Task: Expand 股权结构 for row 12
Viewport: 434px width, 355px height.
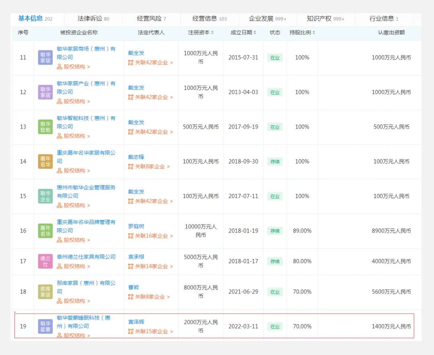Action: point(74,101)
